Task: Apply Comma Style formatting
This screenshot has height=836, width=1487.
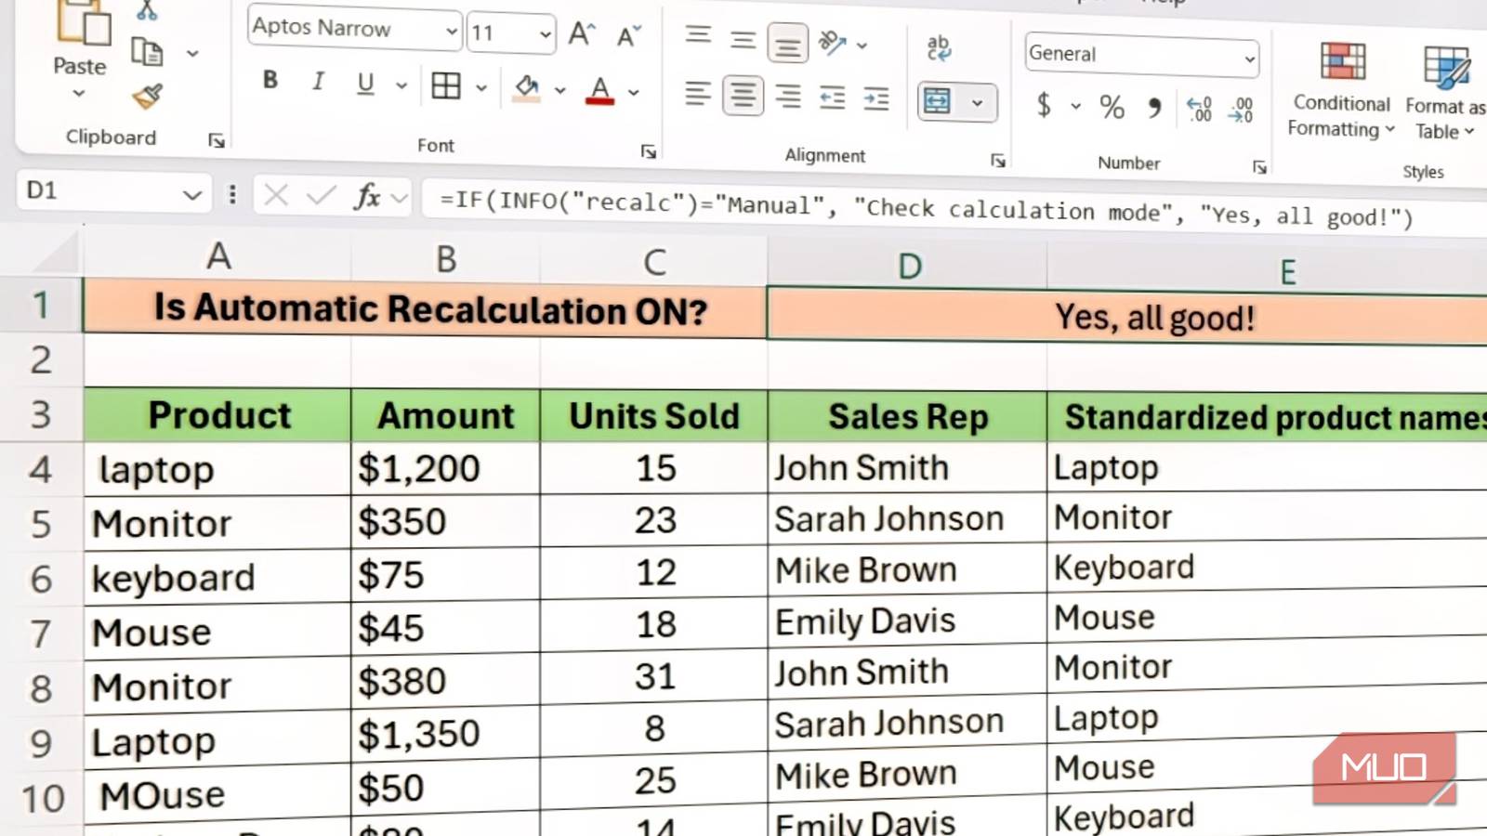Action: pos(1155,105)
